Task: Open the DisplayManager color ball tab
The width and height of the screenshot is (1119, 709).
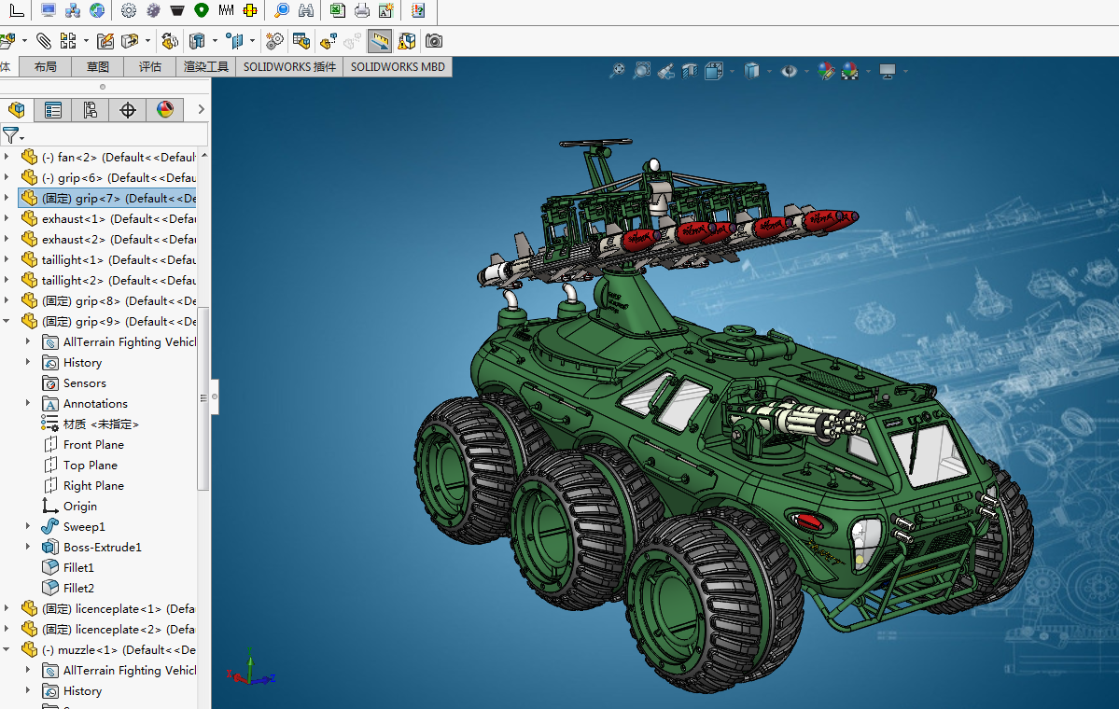Action: tap(165, 110)
